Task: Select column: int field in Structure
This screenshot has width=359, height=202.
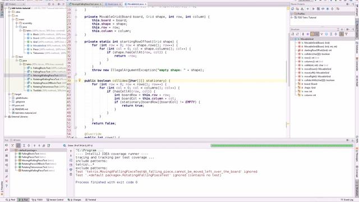Action: point(310,95)
